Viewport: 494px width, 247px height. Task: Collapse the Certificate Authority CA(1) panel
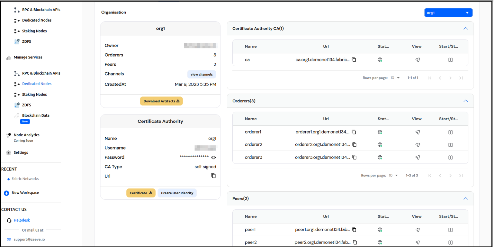point(465,29)
